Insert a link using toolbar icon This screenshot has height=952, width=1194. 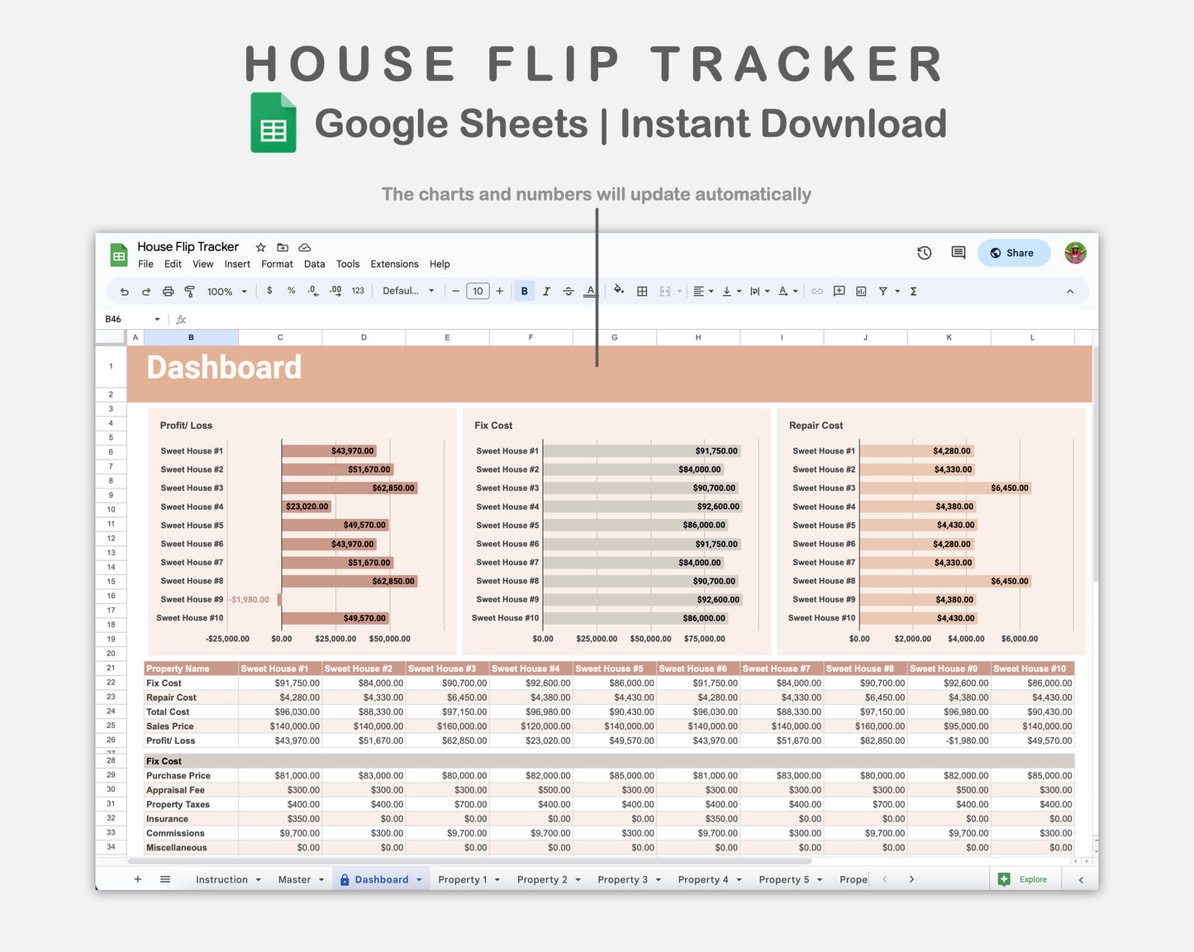[x=816, y=291]
